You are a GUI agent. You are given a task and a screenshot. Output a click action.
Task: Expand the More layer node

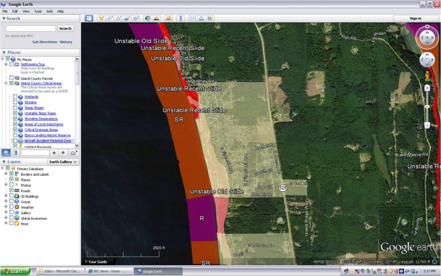(6, 223)
